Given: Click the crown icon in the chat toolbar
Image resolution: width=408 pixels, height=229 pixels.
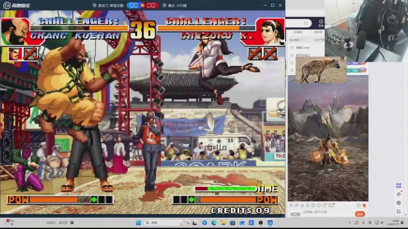Looking at the screenshot, I should (302, 206).
